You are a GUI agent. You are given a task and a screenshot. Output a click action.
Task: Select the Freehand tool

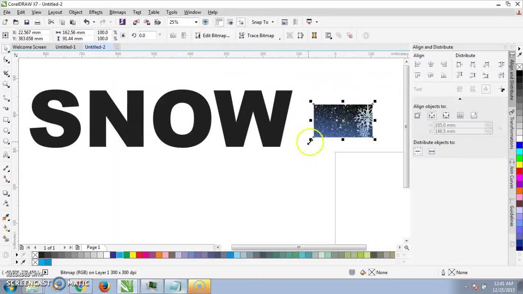coord(6,98)
